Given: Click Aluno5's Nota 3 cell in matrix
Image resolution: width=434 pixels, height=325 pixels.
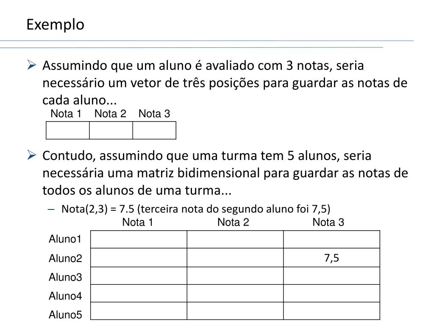Looking at the screenshot, I should click(331, 311).
